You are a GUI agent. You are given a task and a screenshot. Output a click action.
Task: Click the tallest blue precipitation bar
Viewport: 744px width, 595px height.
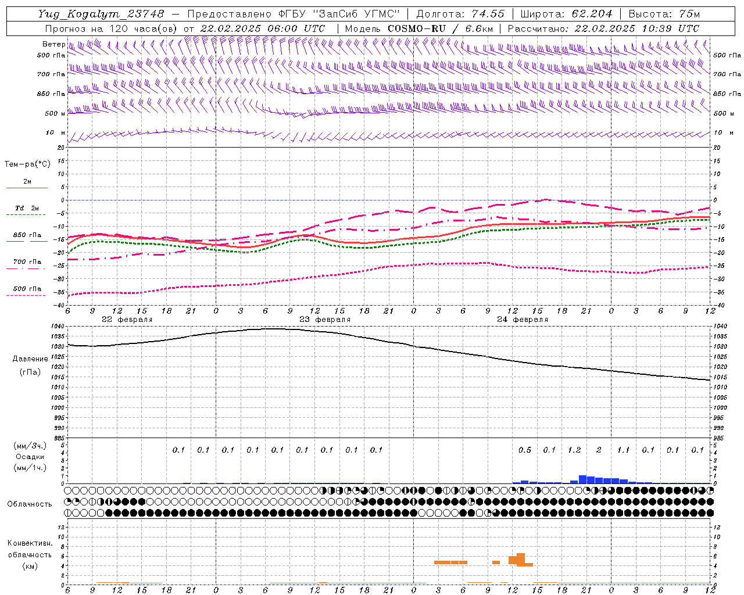(x=582, y=479)
